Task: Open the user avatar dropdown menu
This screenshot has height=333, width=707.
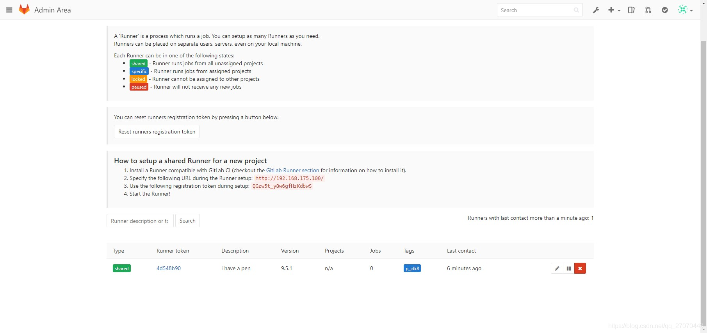Action: pos(685,10)
